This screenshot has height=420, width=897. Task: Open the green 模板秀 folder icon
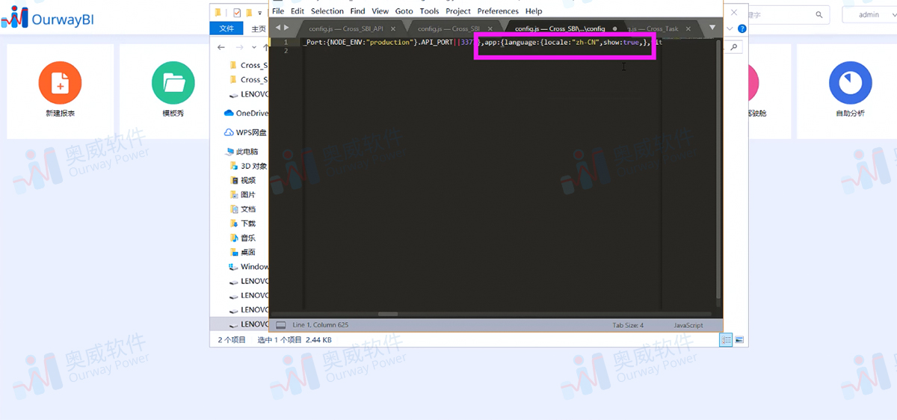pos(173,82)
